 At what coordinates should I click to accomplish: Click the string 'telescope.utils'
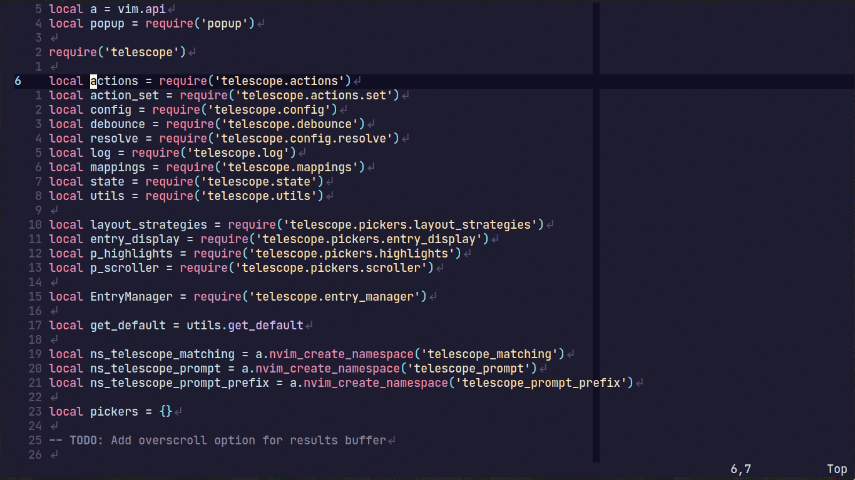(259, 196)
